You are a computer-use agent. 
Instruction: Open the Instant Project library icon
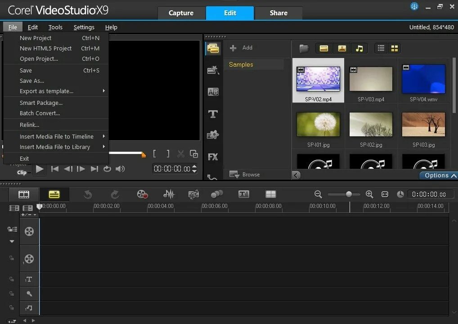[213, 70]
